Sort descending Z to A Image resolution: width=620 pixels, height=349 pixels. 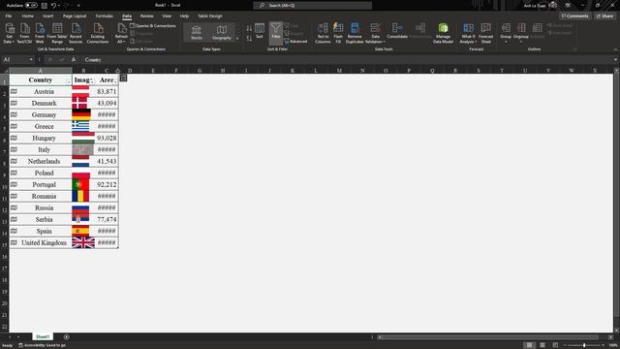(249, 39)
